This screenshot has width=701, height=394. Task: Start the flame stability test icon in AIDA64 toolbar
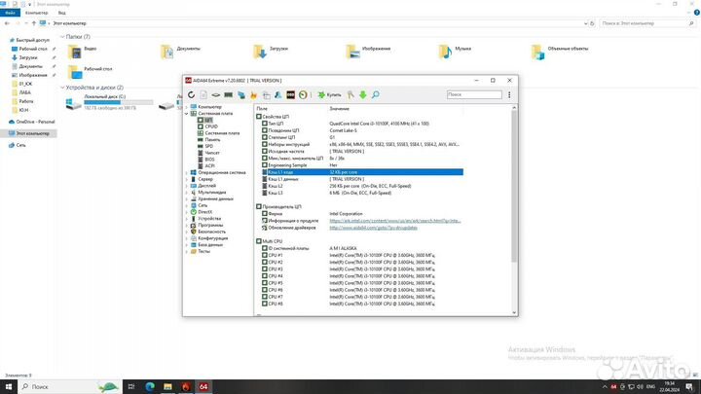pyautogui.click(x=253, y=94)
